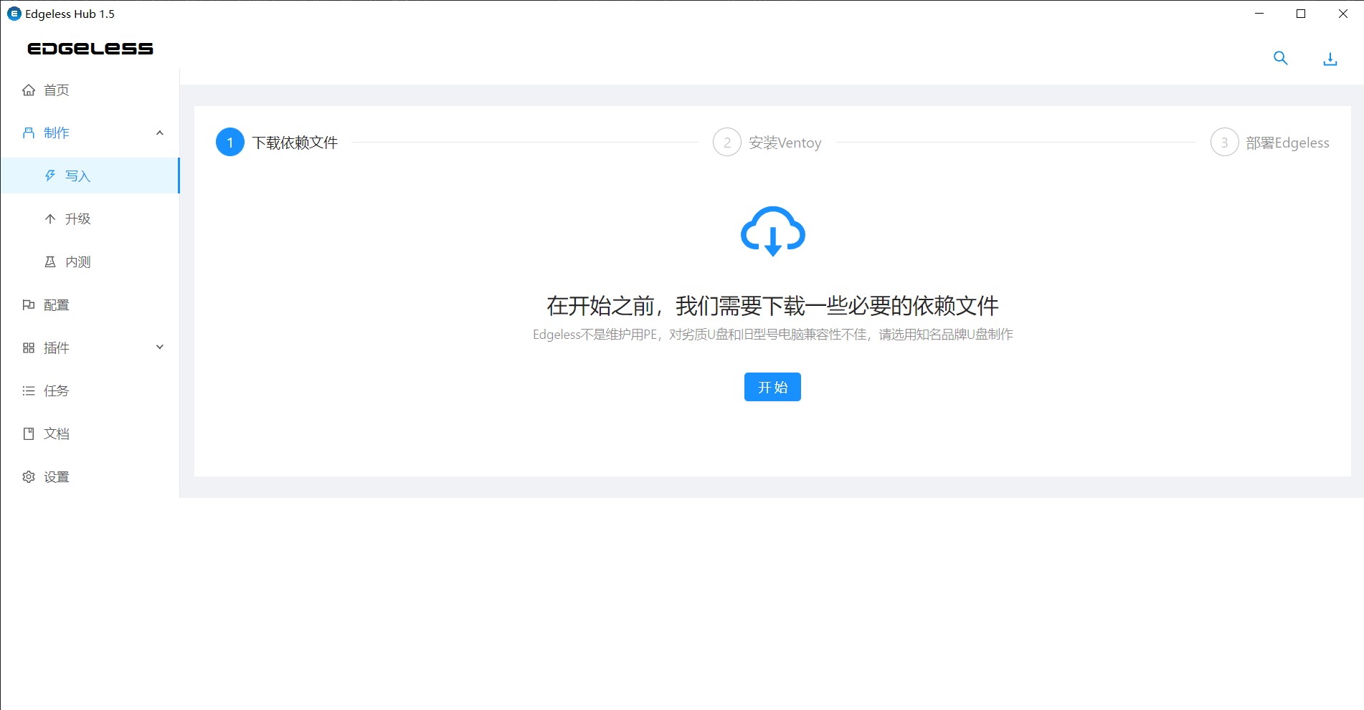Click the gear icon beside 设置
This screenshot has width=1364, height=710.
(29, 477)
